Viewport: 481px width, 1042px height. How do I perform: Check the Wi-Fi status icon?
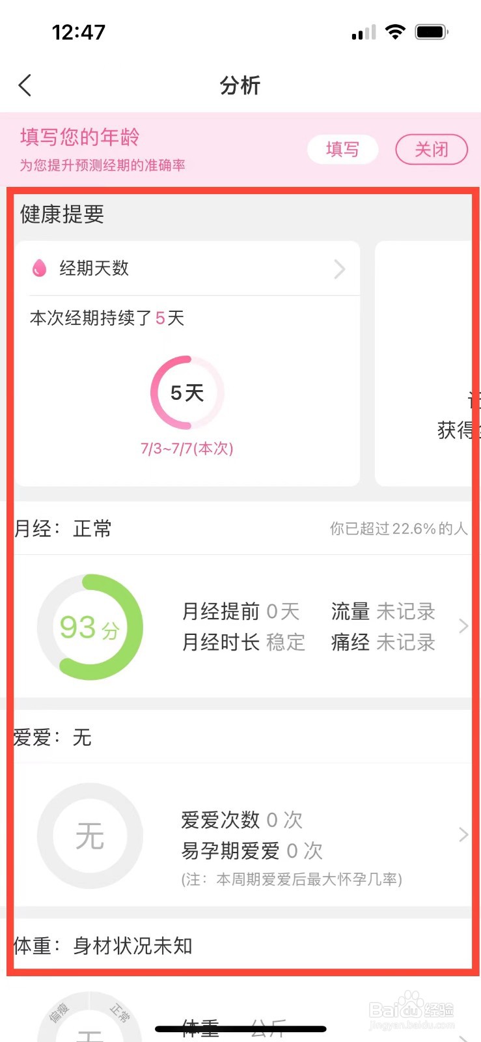click(395, 32)
